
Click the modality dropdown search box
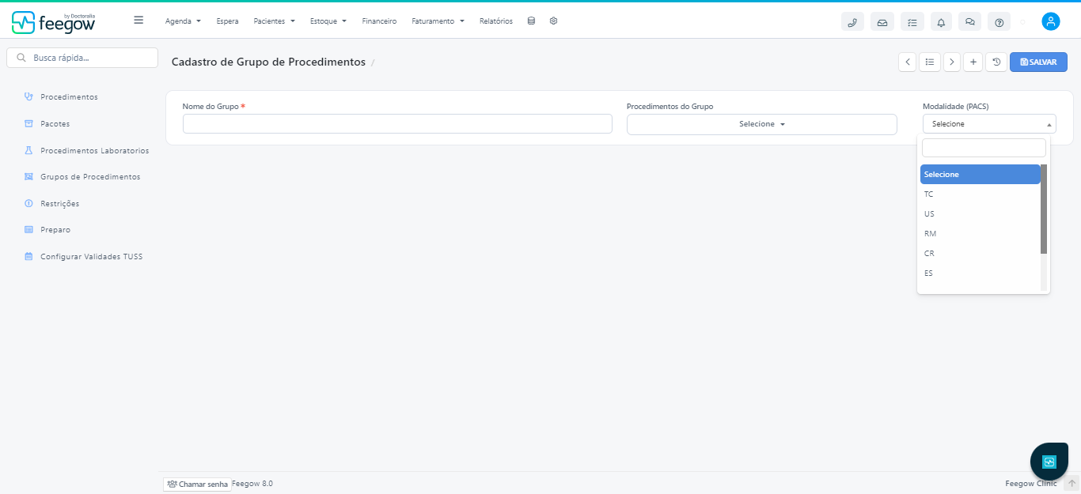984,148
